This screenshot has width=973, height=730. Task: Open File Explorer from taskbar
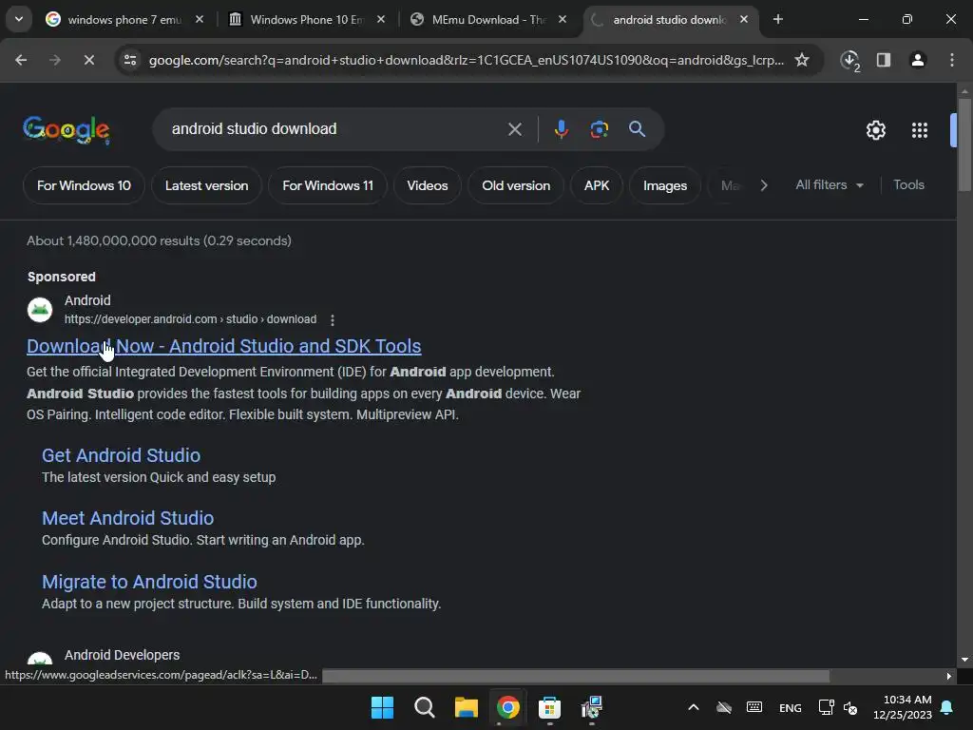(466, 707)
